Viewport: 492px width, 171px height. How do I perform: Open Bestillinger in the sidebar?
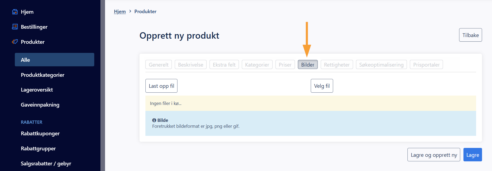click(x=34, y=27)
